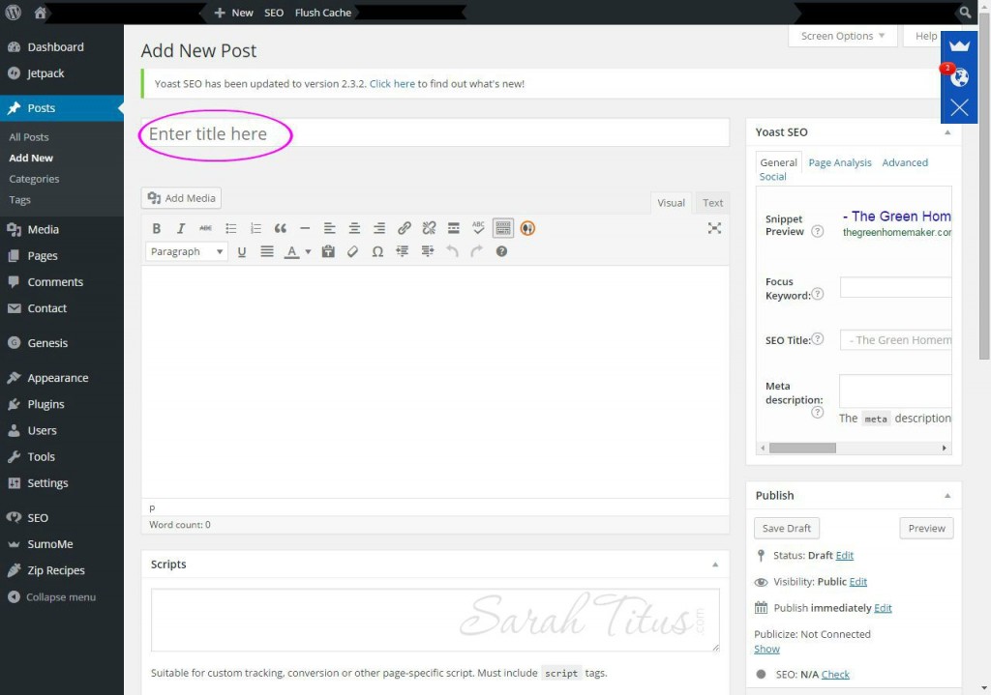Collapse the Yoast SEO panel
991x695 pixels.
946,131
